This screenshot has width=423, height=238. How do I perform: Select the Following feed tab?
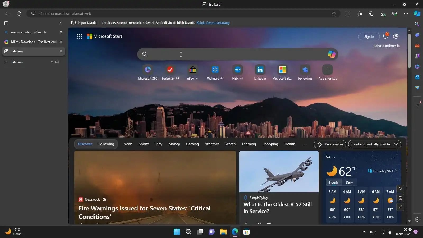click(106, 144)
